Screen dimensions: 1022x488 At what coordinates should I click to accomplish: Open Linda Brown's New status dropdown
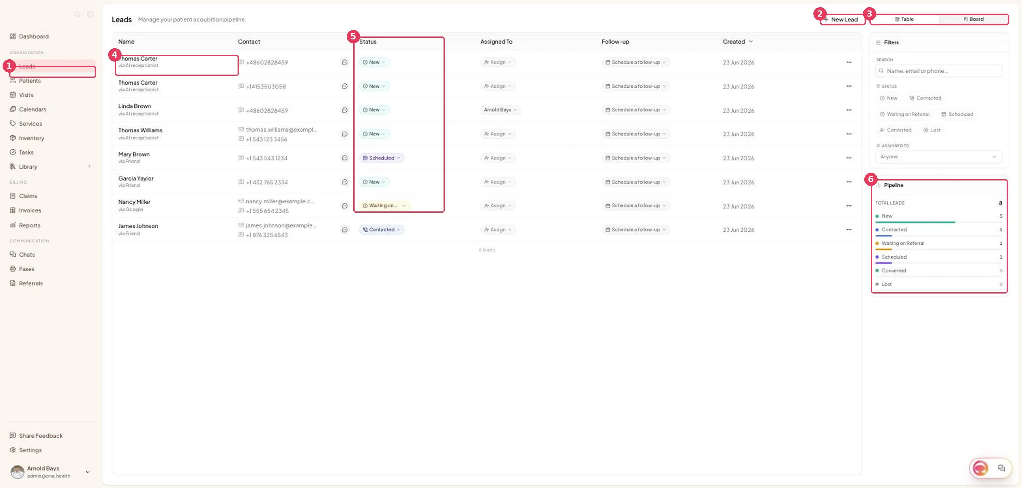pos(374,110)
